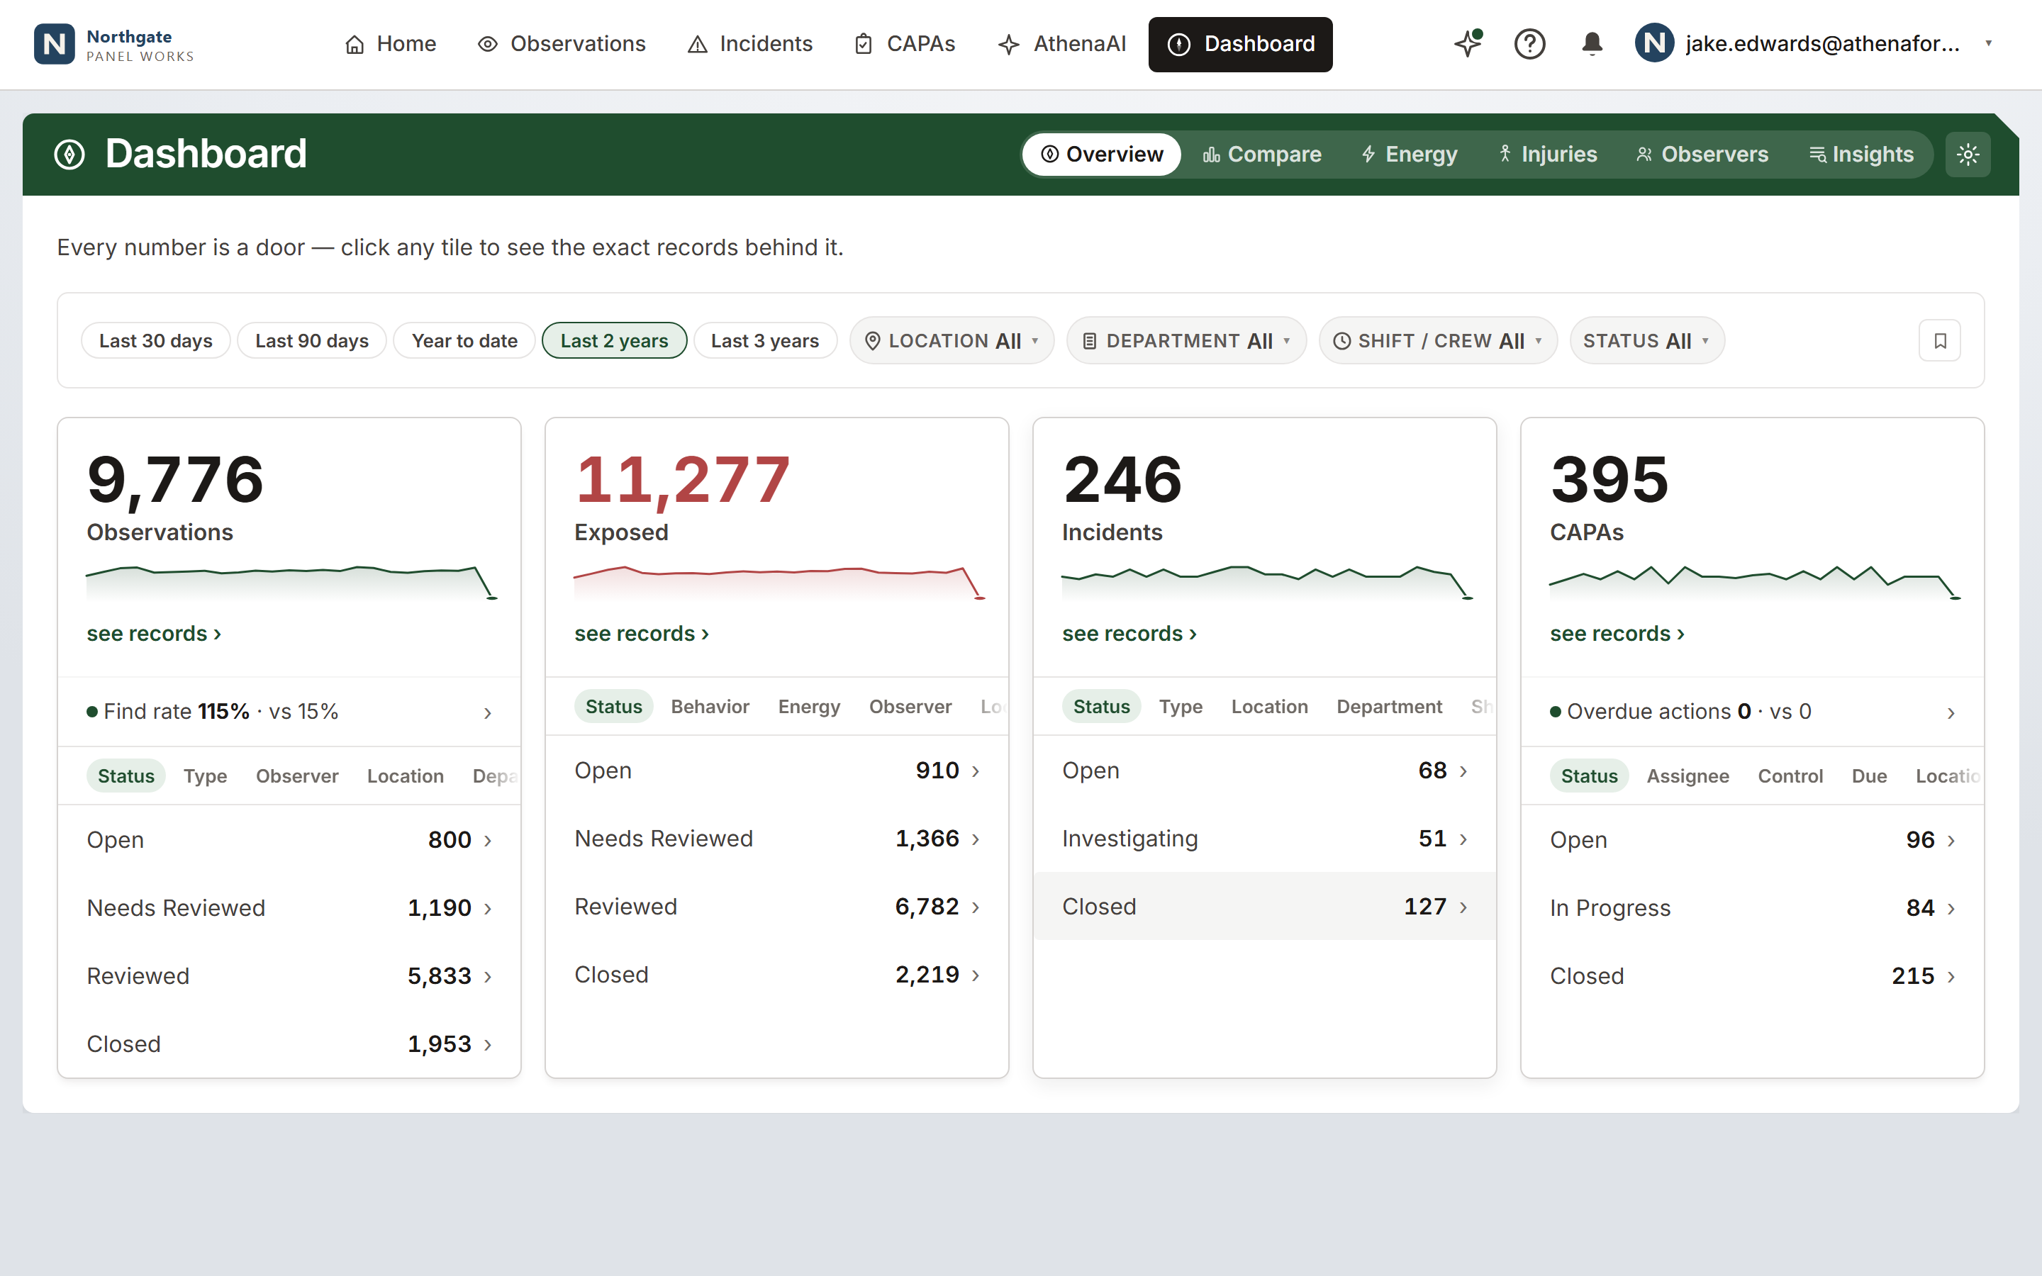Open Observations Reviewed 5,833 arrow

pos(488,978)
